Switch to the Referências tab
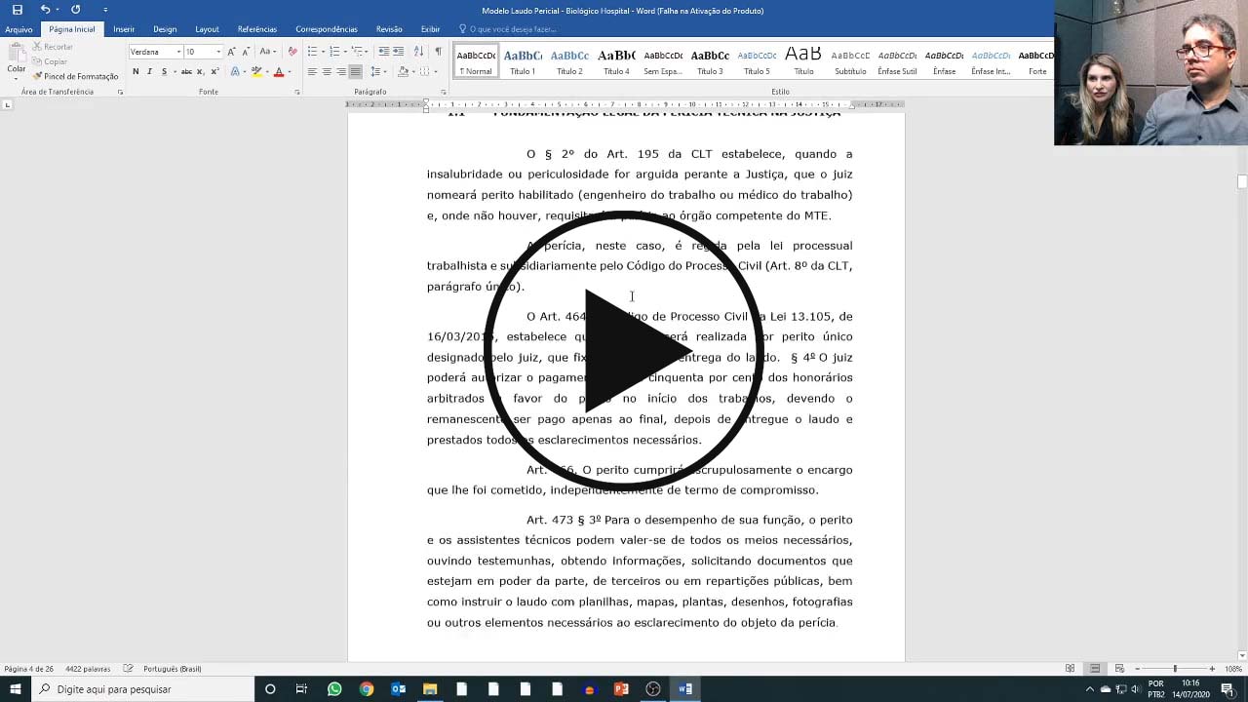The image size is (1248, 702). [x=257, y=29]
